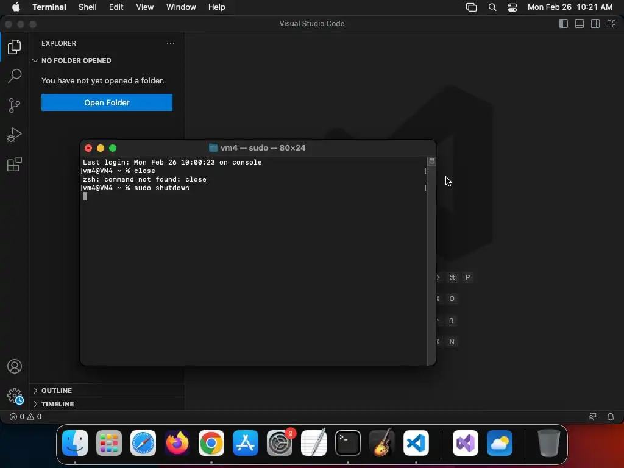The height and width of the screenshot is (468, 624).
Task: Open the Edit menu
Action: pyautogui.click(x=116, y=7)
